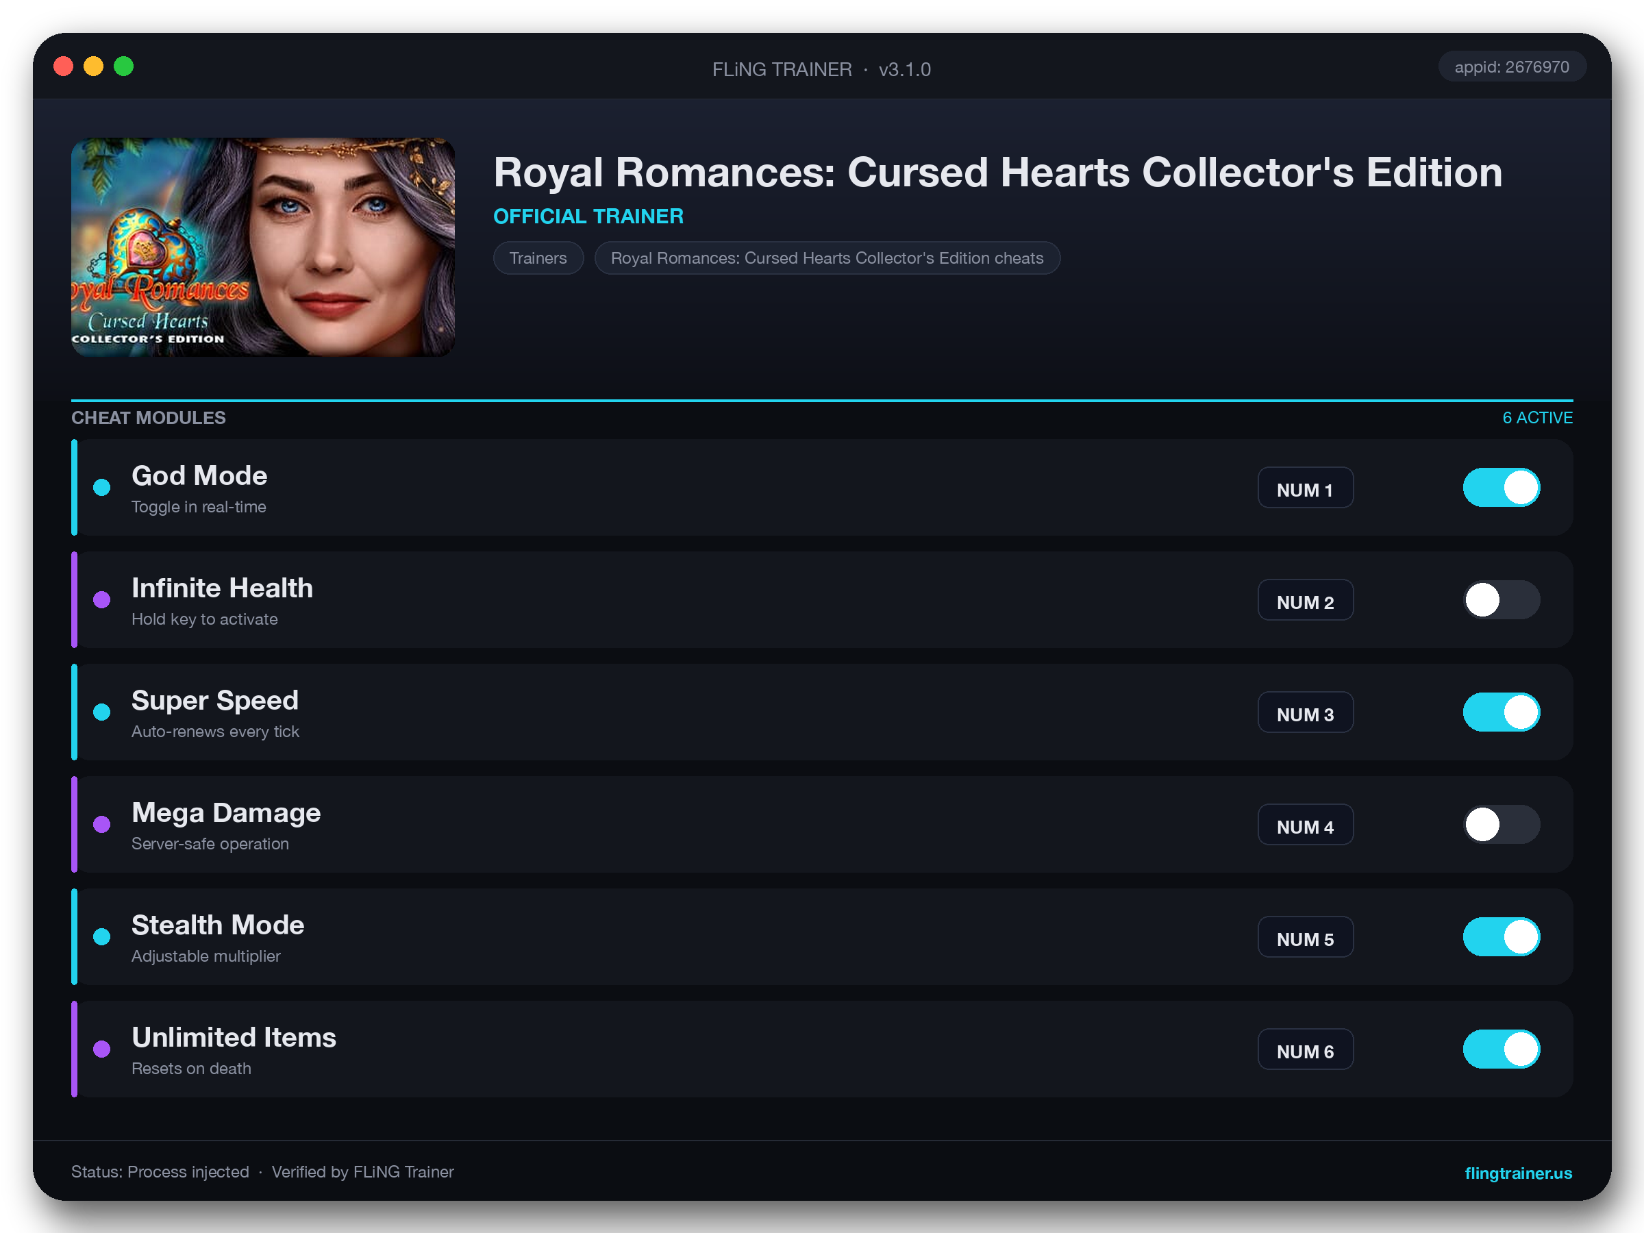The image size is (1644, 1233).
Task: Turn off the God Mode toggle
Action: [1502, 488]
